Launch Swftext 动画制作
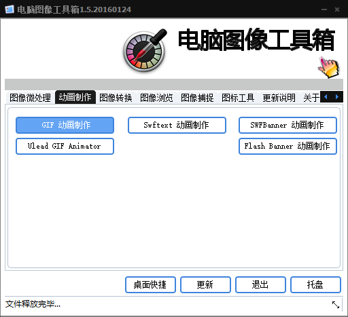Viewport: 348px width, 317px height. pos(177,125)
